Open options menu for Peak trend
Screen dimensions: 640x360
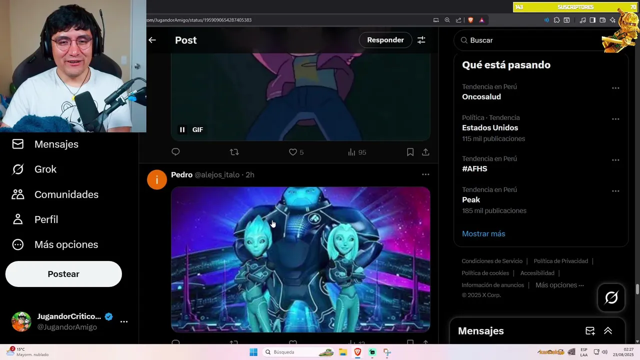(615, 191)
